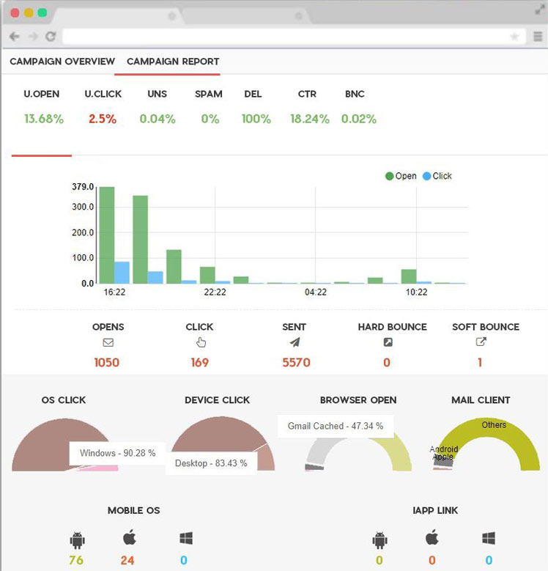Click the U.OPEN 13.68% metric

tap(43, 119)
